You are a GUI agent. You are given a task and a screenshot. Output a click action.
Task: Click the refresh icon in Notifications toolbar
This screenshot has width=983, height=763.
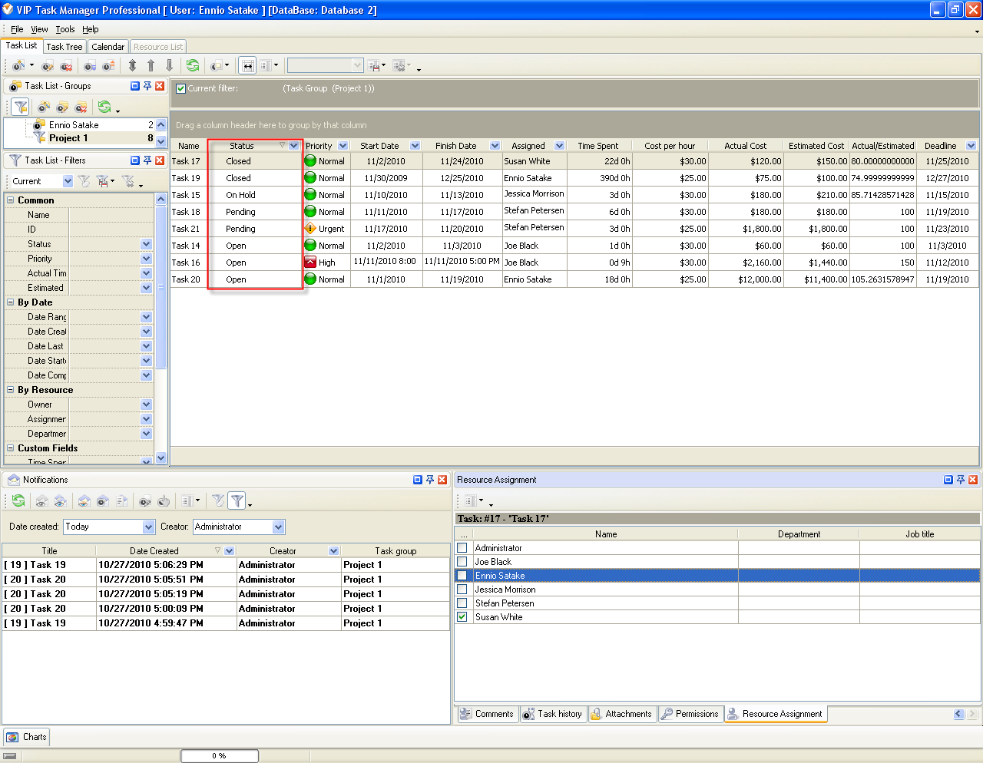pos(18,501)
